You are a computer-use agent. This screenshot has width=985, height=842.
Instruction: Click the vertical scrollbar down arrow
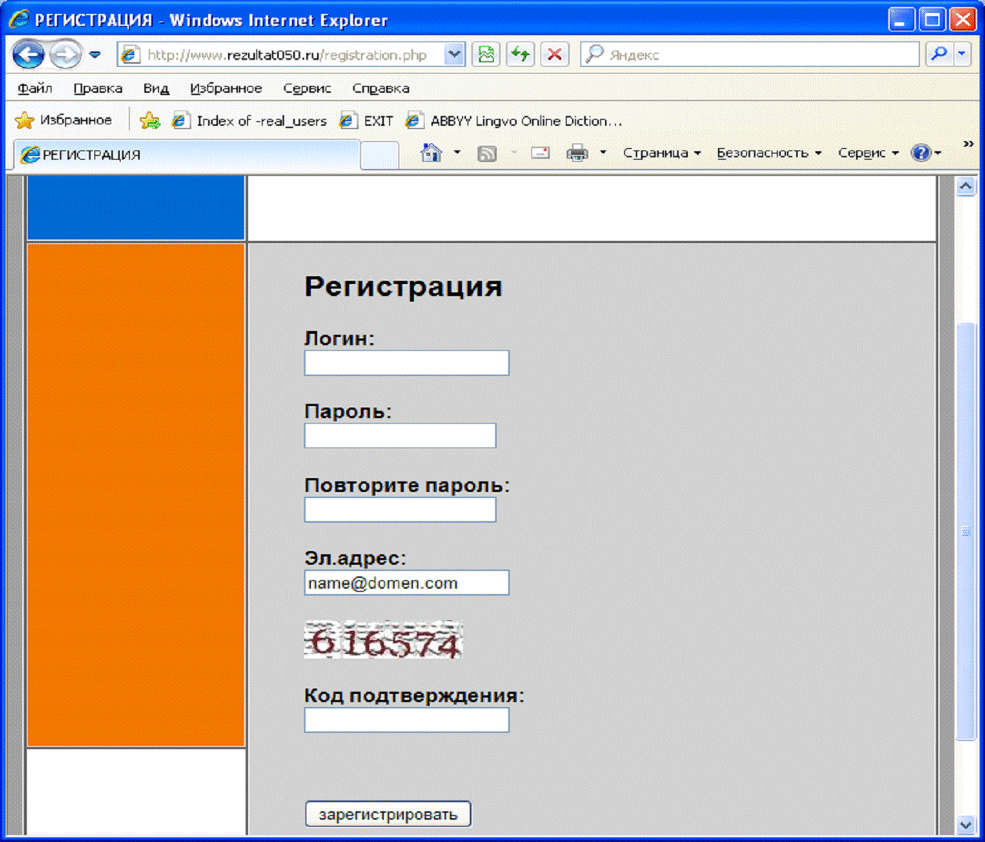[x=965, y=825]
